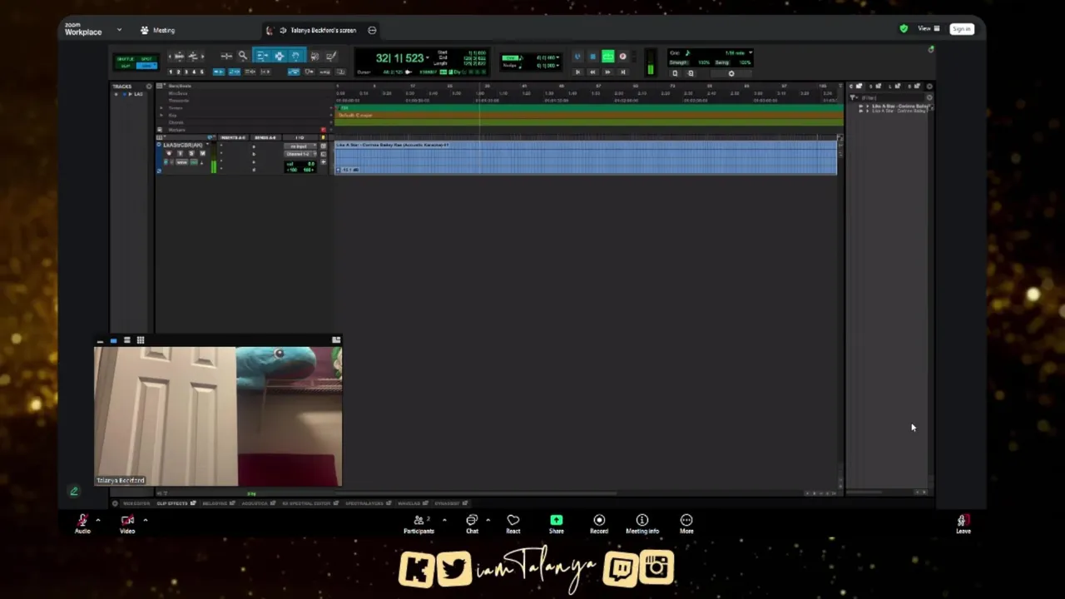Open Zoom Participants panel
The image size is (1065, 599).
(x=419, y=524)
